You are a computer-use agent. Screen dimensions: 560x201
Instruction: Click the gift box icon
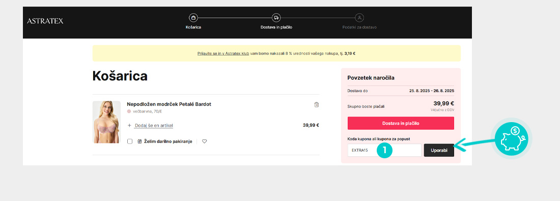140,141
